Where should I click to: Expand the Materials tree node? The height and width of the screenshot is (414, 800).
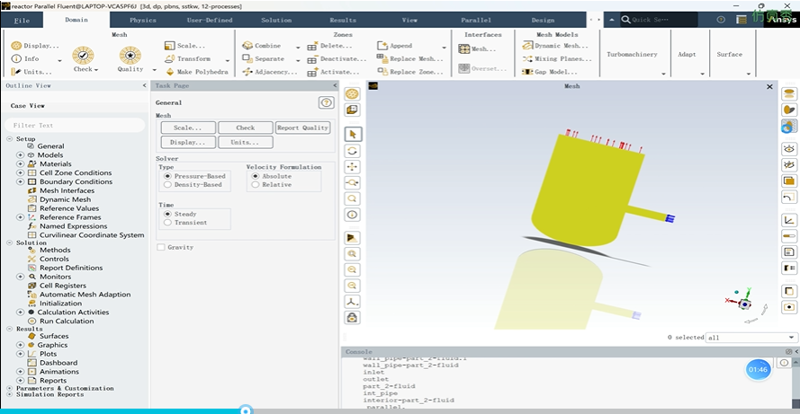coord(20,164)
